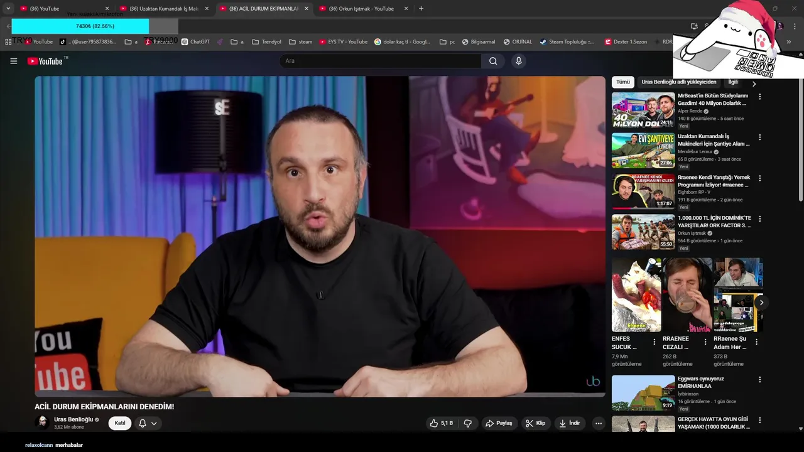Screen dimensions: 804x452
Task: Click the magnifier search button
Action: point(493,61)
